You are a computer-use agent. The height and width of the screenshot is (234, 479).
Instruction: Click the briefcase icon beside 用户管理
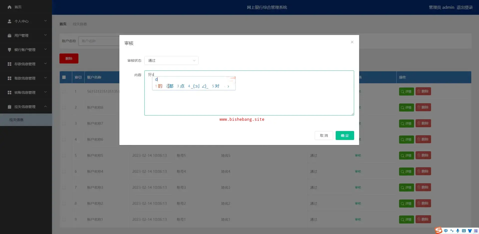pyautogui.click(x=9, y=35)
